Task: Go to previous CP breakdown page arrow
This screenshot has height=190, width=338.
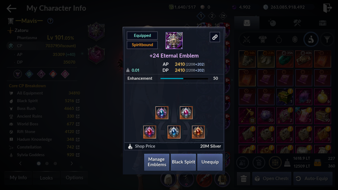Action: click(x=20, y=163)
